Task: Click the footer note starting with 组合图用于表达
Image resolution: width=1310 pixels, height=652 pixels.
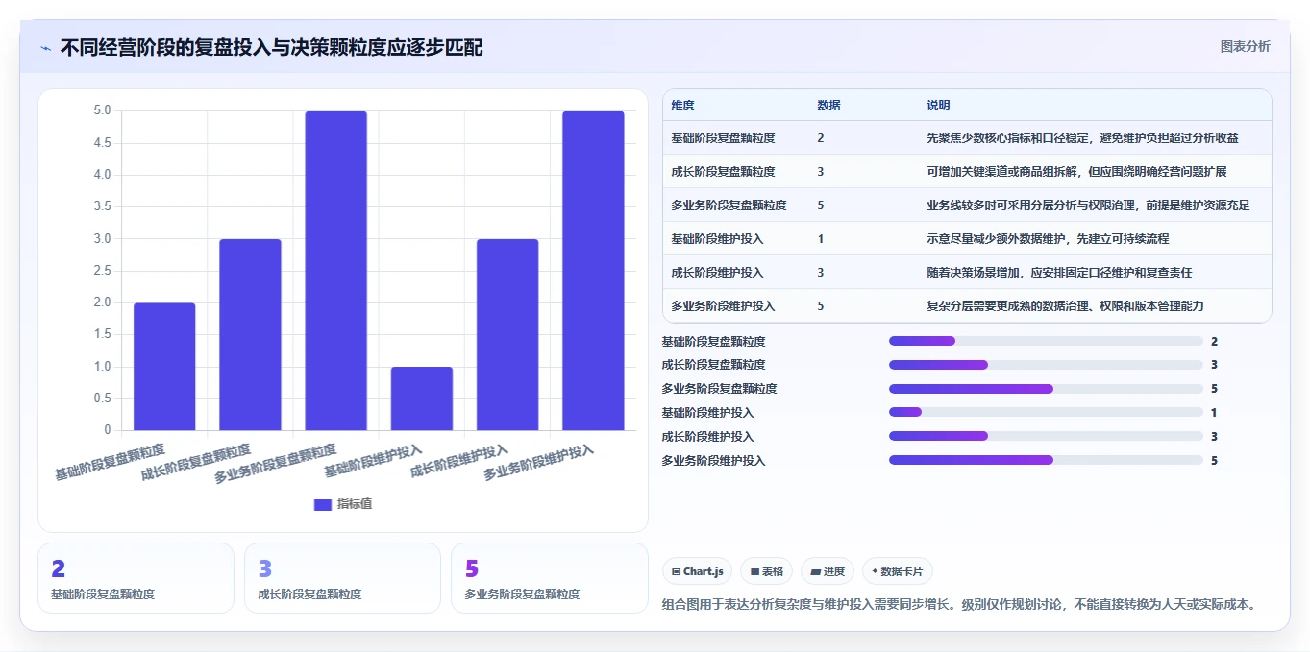Action: click(x=959, y=604)
